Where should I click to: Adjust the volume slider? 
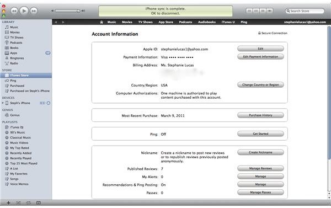[67, 11]
